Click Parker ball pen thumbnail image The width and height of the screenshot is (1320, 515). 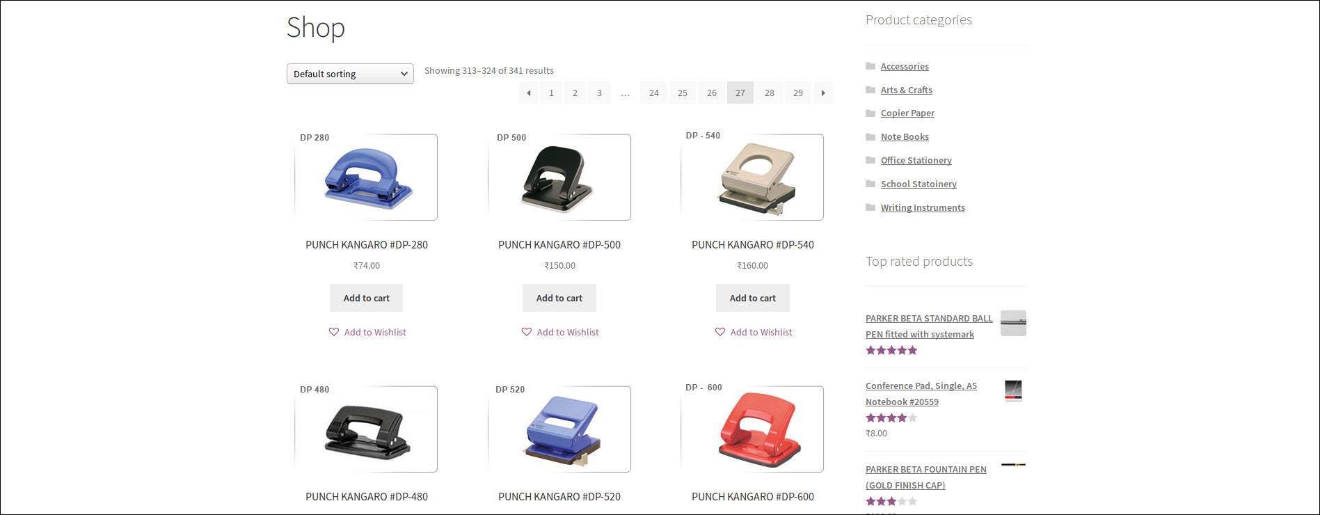[x=1013, y=323]
